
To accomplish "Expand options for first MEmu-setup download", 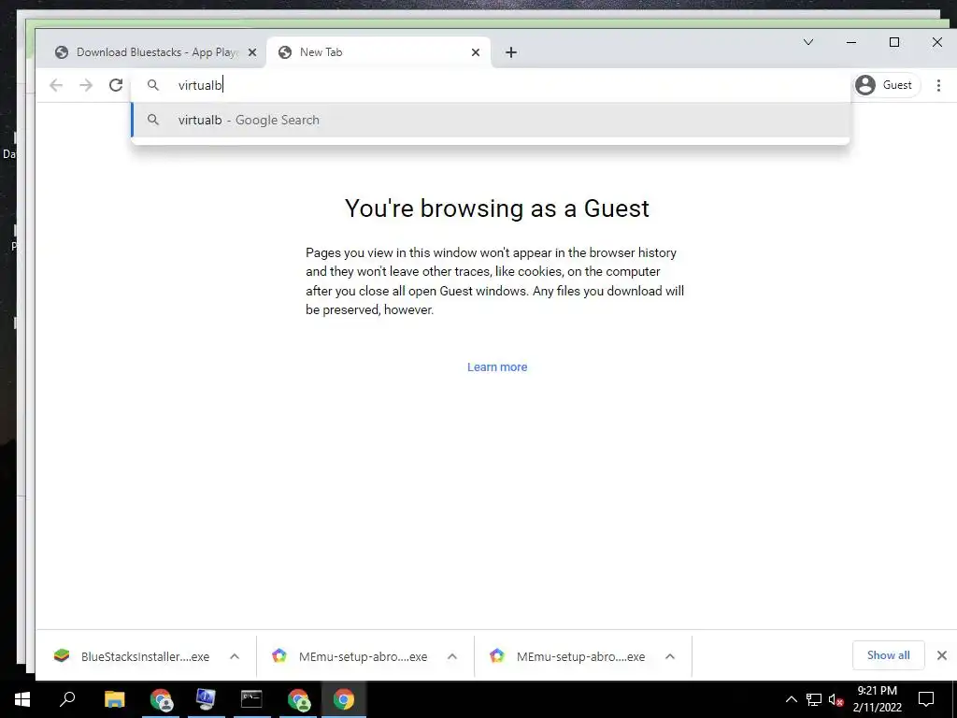I will (452, 657).
